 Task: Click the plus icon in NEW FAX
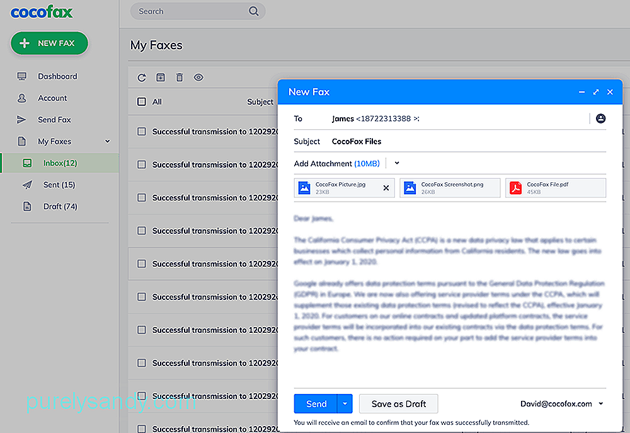(x=25, y=43)
